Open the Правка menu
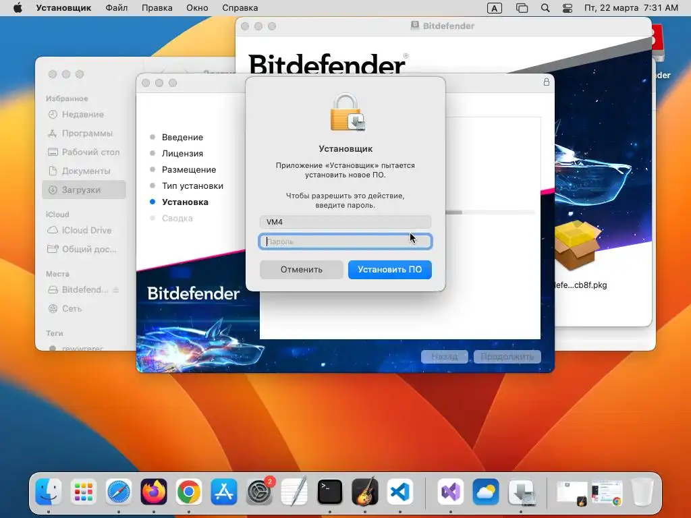The width and height of the screenshot is (691, 518). [x=157, y=8]
